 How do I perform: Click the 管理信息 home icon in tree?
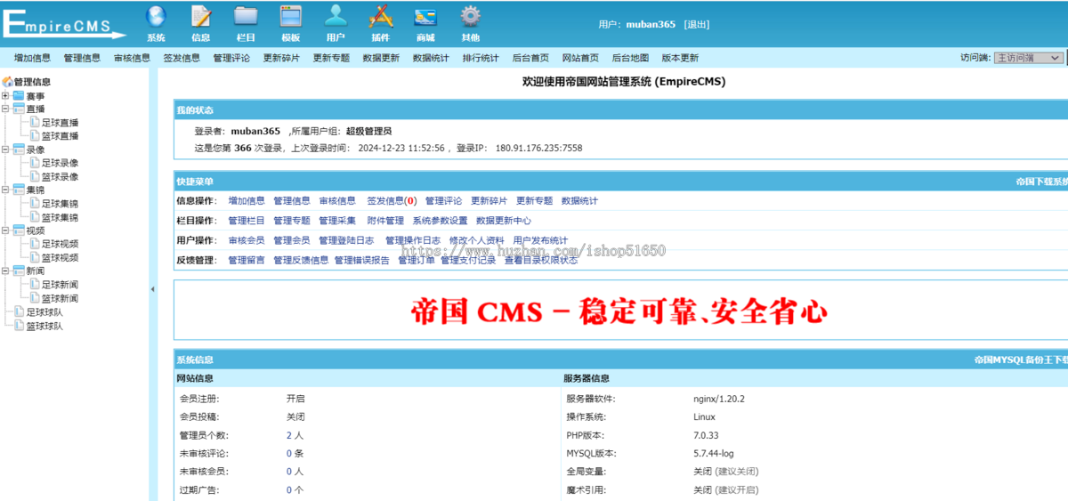point(8,82)
